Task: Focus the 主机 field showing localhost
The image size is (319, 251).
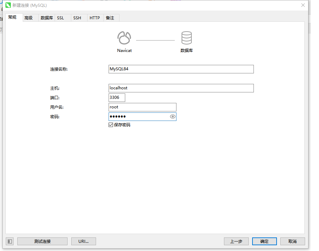Action: (x=181, y=88)
